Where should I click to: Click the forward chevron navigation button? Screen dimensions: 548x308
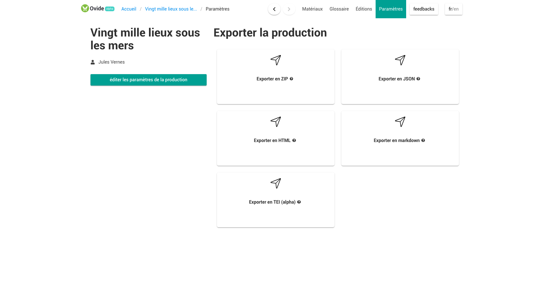pyautogui.click(x=289, y=9)
